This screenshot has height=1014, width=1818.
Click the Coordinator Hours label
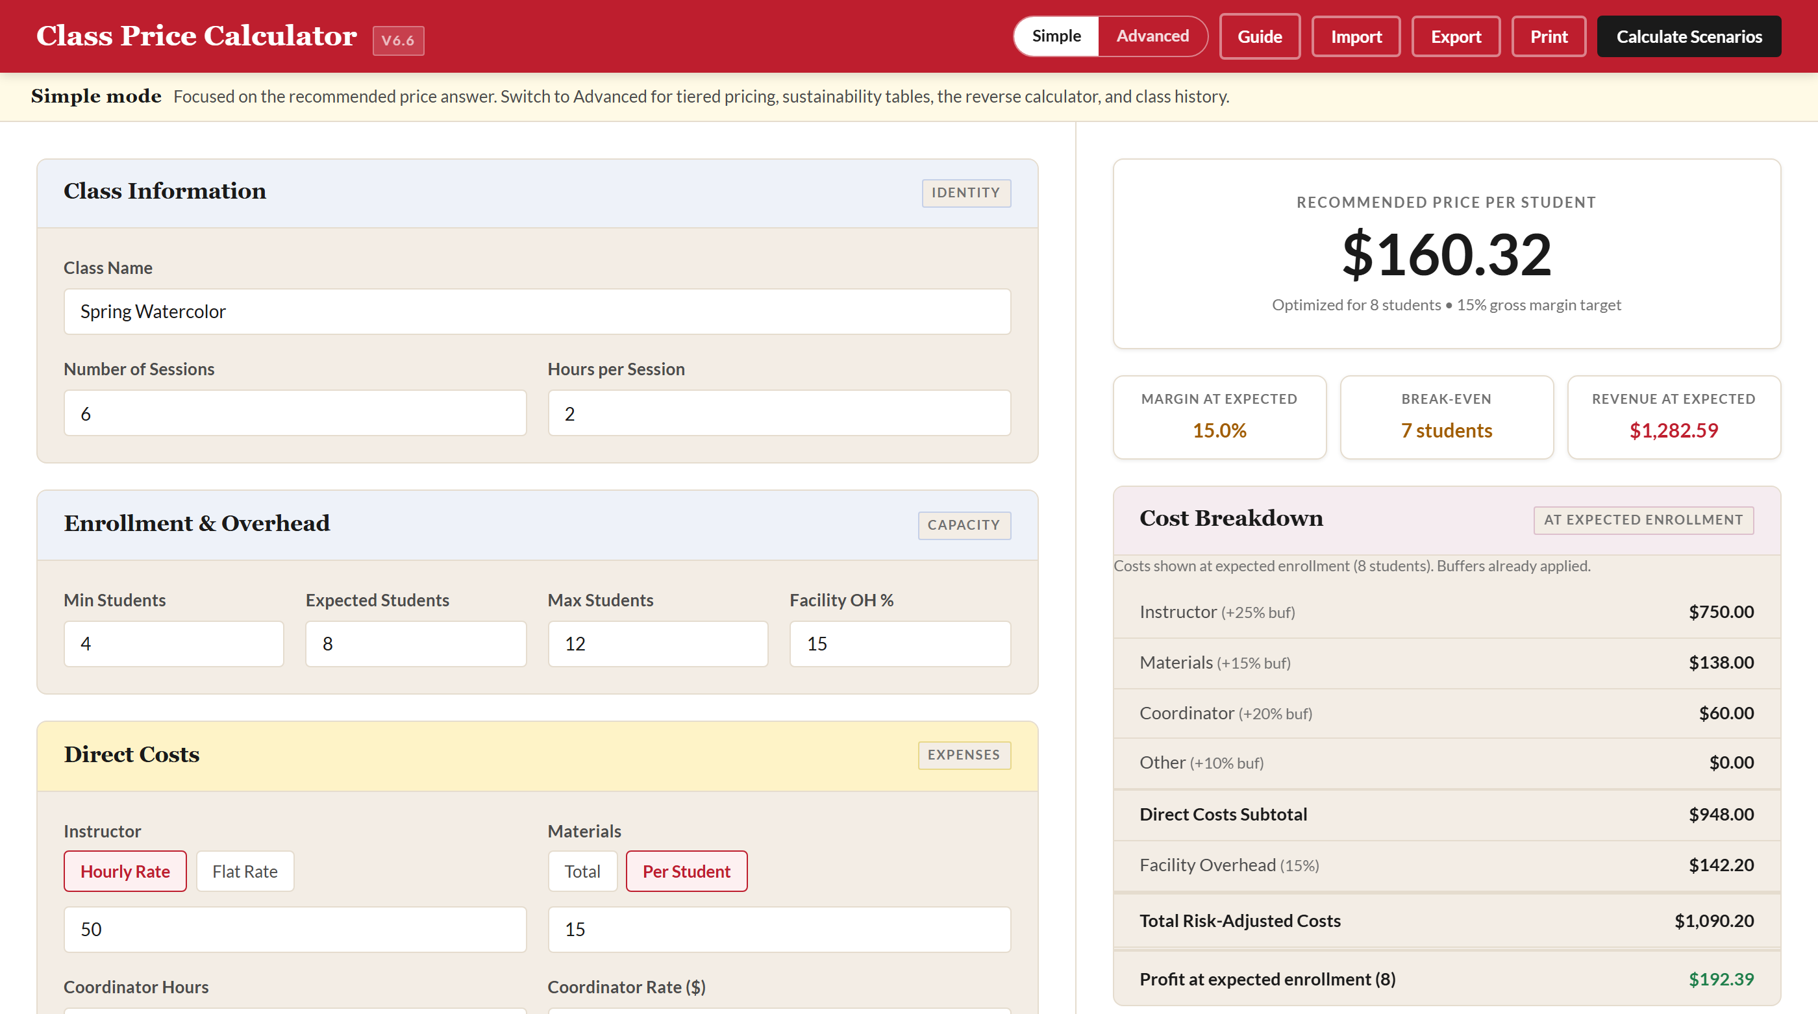(136, 987)
